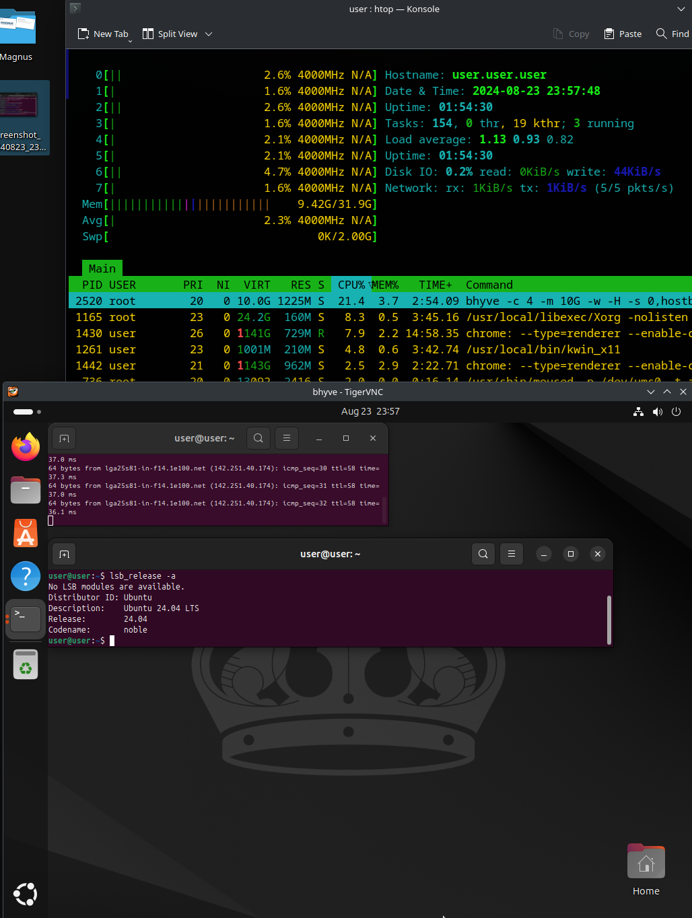
Task: Select the Main tab in htop
Action: click(x=102, y=269)
